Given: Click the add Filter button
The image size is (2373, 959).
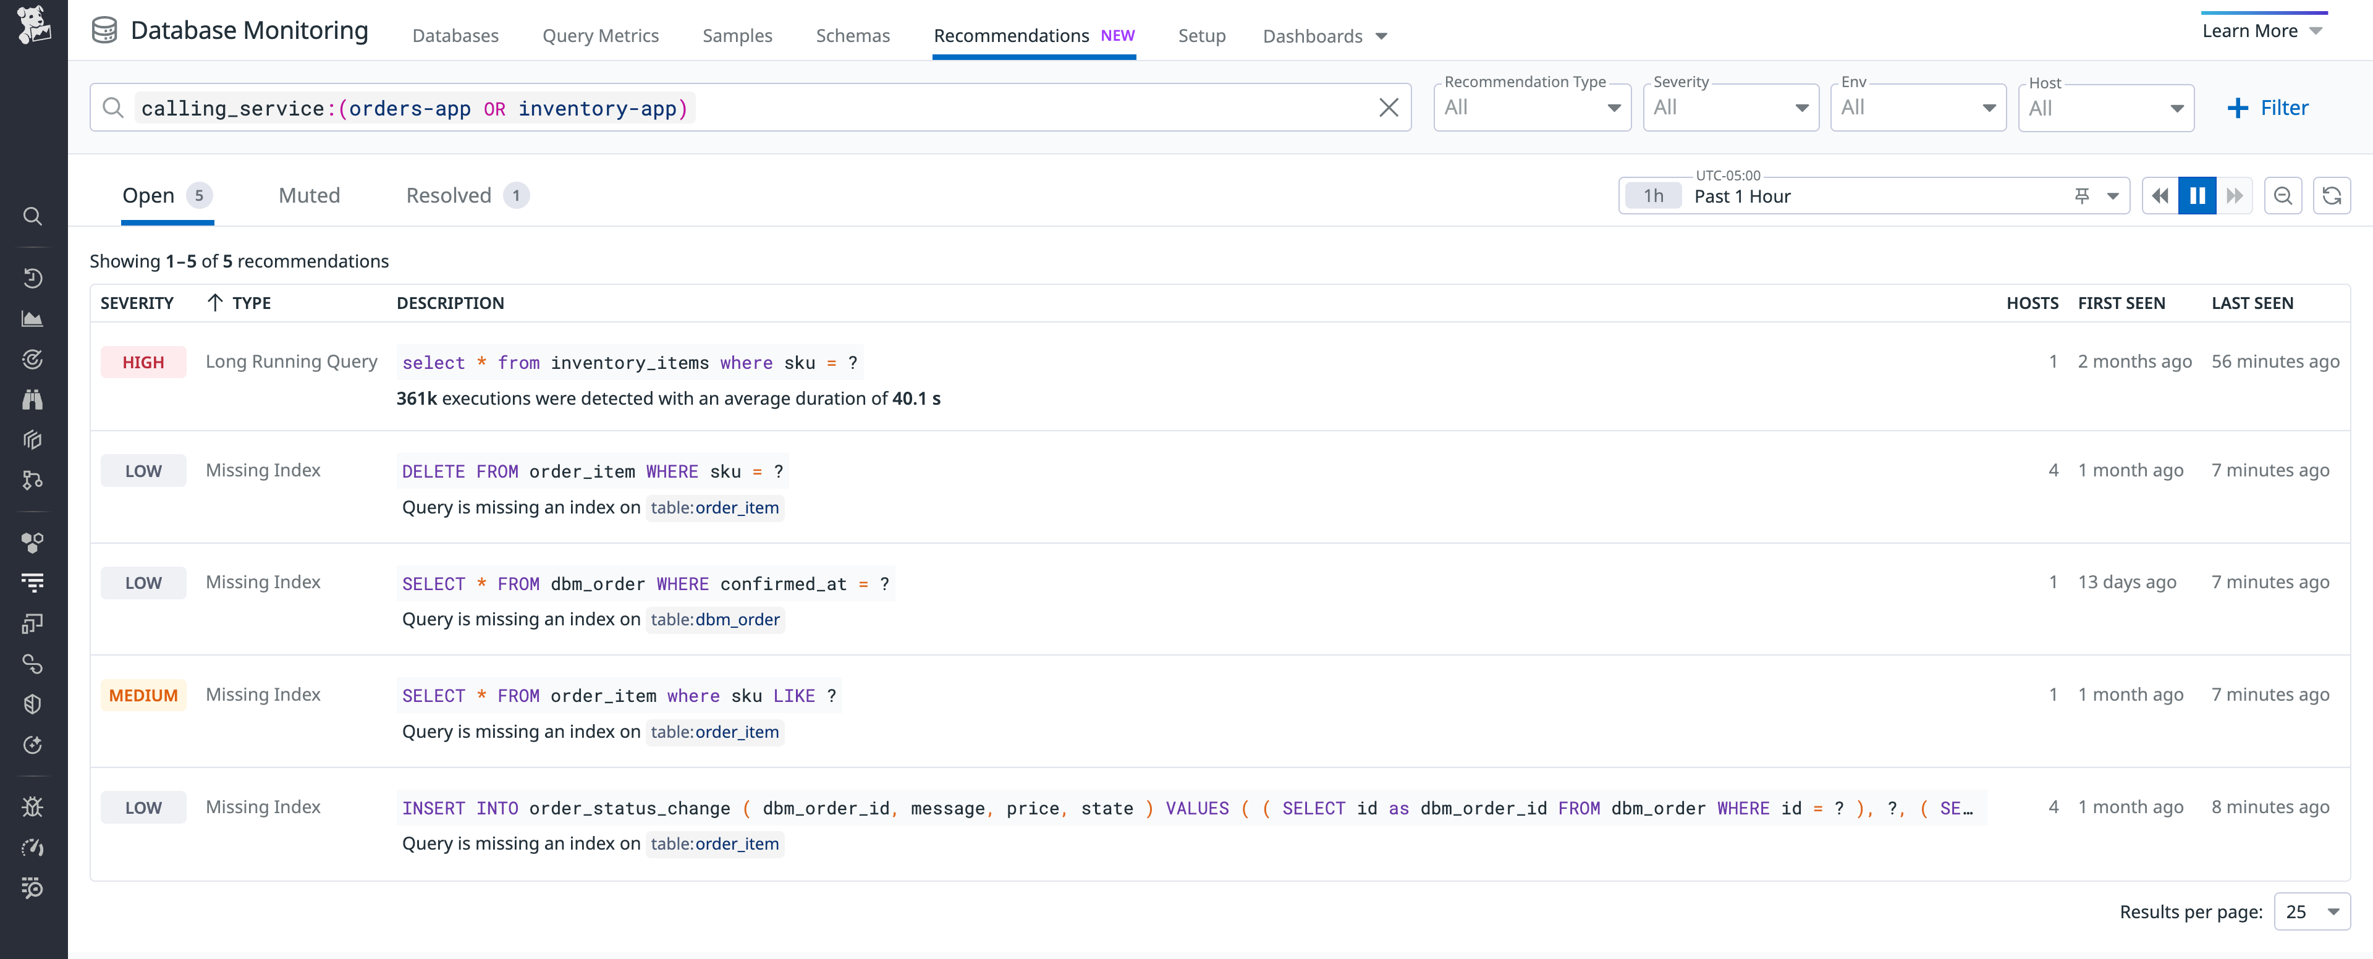Looking at the screenshot, I should tap(2267, 108).
